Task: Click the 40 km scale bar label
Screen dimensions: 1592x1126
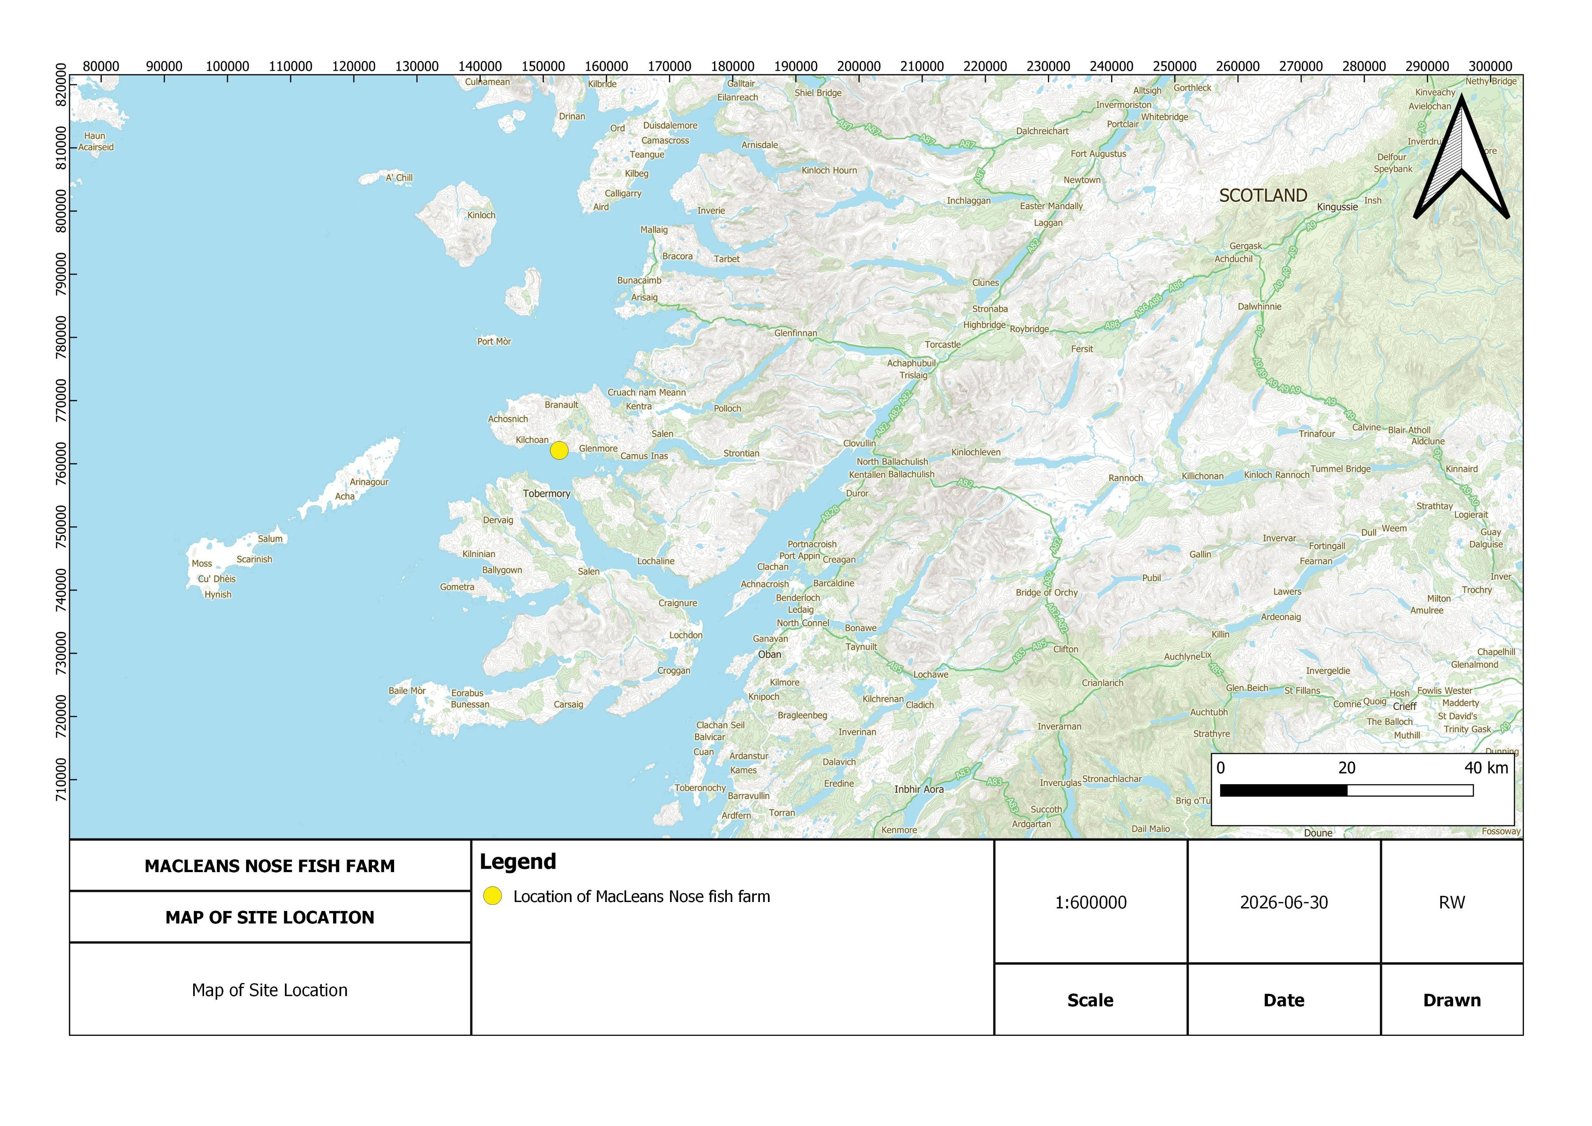Action: tap(1486, 767)
